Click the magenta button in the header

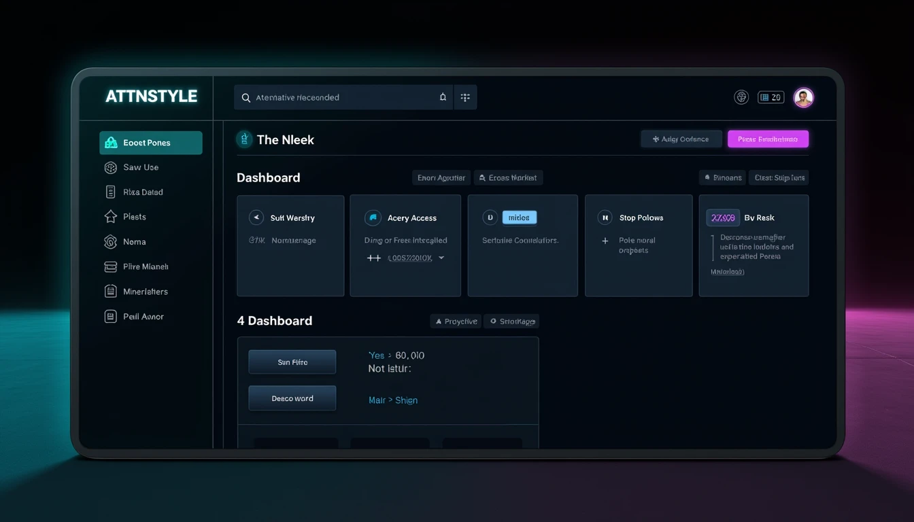768,139
